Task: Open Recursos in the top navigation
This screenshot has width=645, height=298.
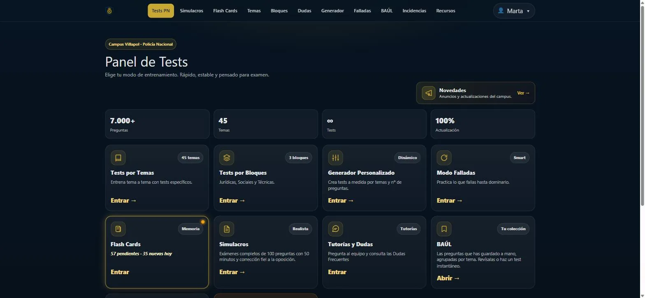Action: pyautogui.click(x=445, y=11)
